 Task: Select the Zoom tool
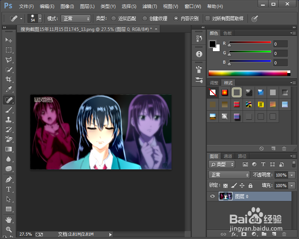(9, 229)
